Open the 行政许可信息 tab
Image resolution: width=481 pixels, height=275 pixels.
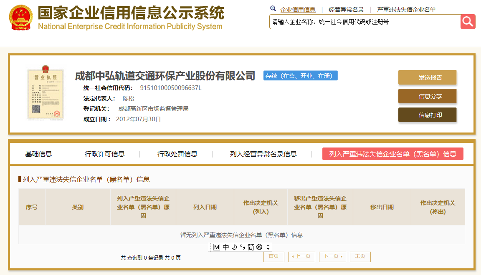105,154
